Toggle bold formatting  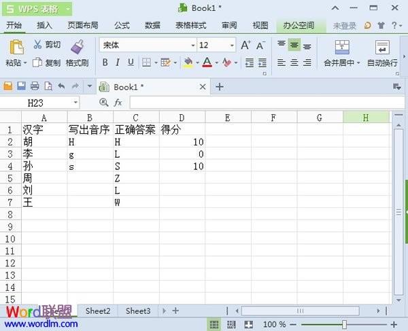click(105, 63)
